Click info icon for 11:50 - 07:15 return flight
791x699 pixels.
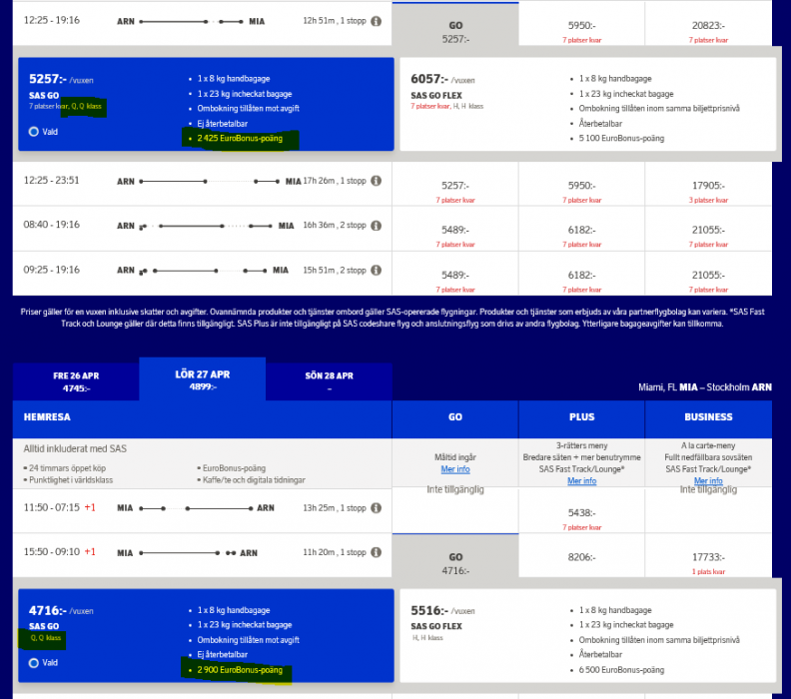click(x=376, y=507)
